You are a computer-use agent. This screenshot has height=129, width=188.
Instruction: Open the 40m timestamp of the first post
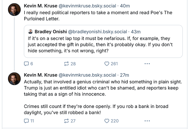pos(125,6)
